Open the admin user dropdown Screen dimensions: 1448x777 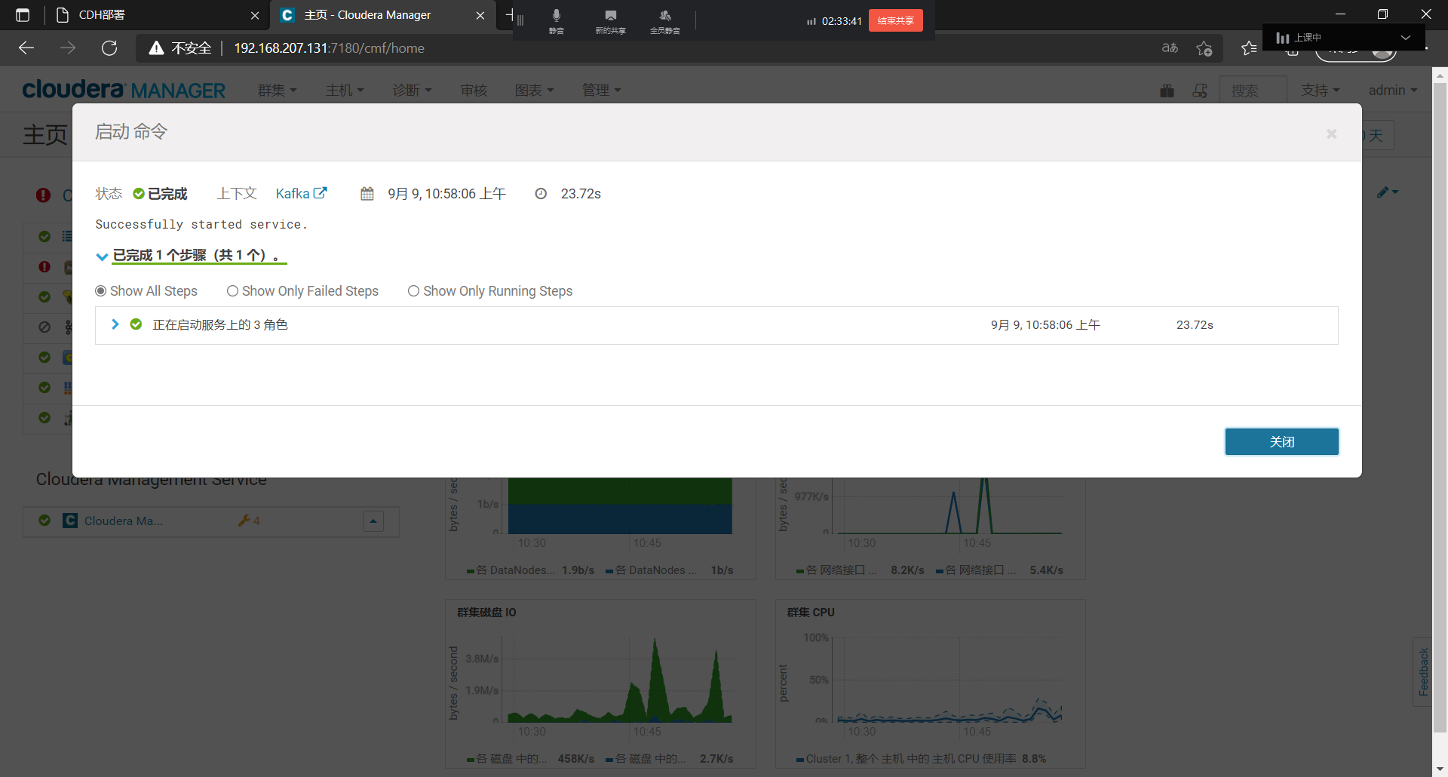(x=1393, y=91)
